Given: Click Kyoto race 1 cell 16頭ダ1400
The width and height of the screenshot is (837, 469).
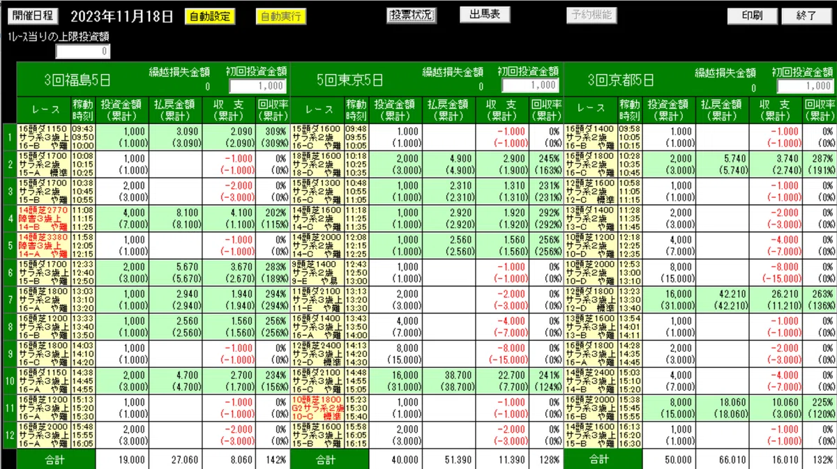Looking at the screenshot, I should click(590, 136).
